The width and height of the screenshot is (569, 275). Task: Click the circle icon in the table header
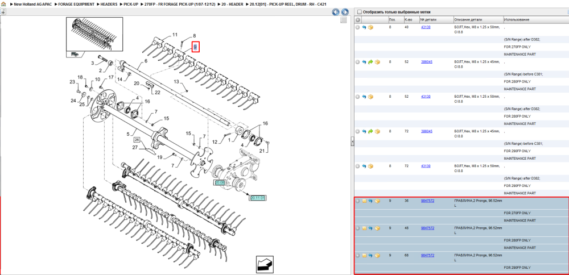[358, 19]
